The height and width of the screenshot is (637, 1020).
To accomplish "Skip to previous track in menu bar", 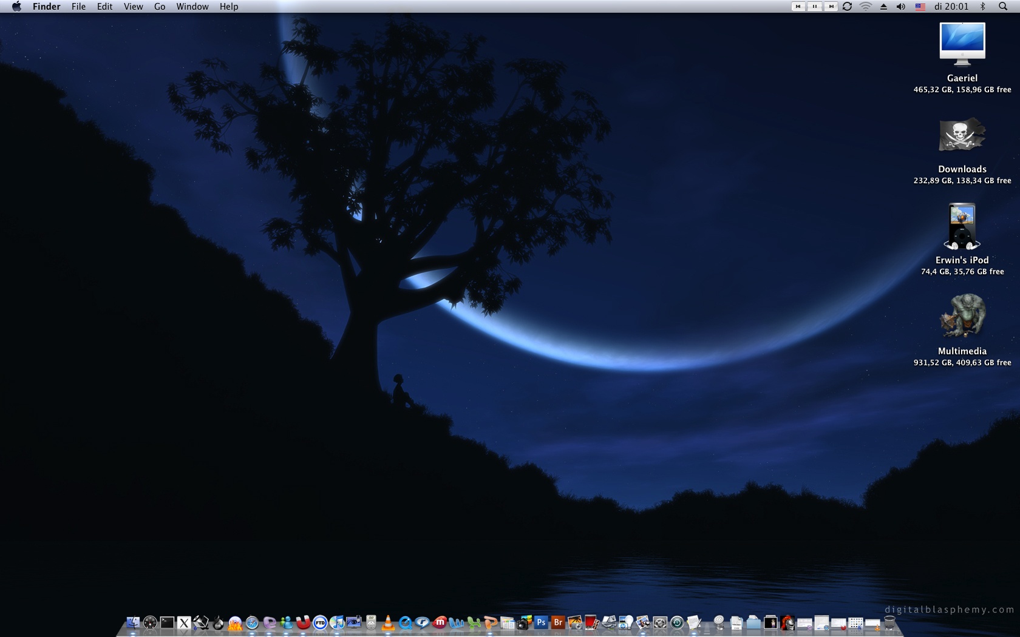I will (798, 7).
